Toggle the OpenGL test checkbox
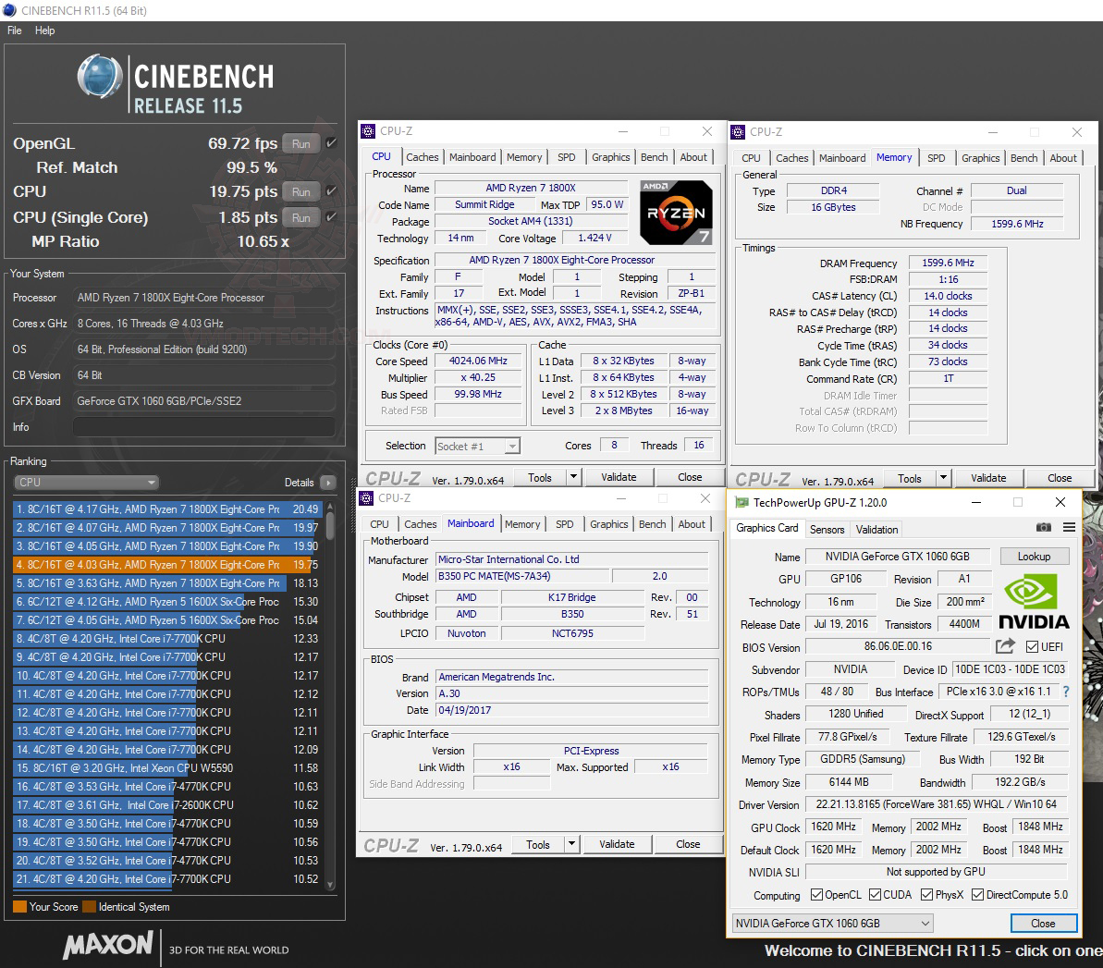 click(331, 142)
